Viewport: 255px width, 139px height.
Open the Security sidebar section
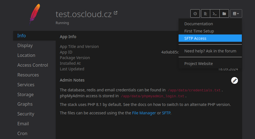[x=26, y=114]
